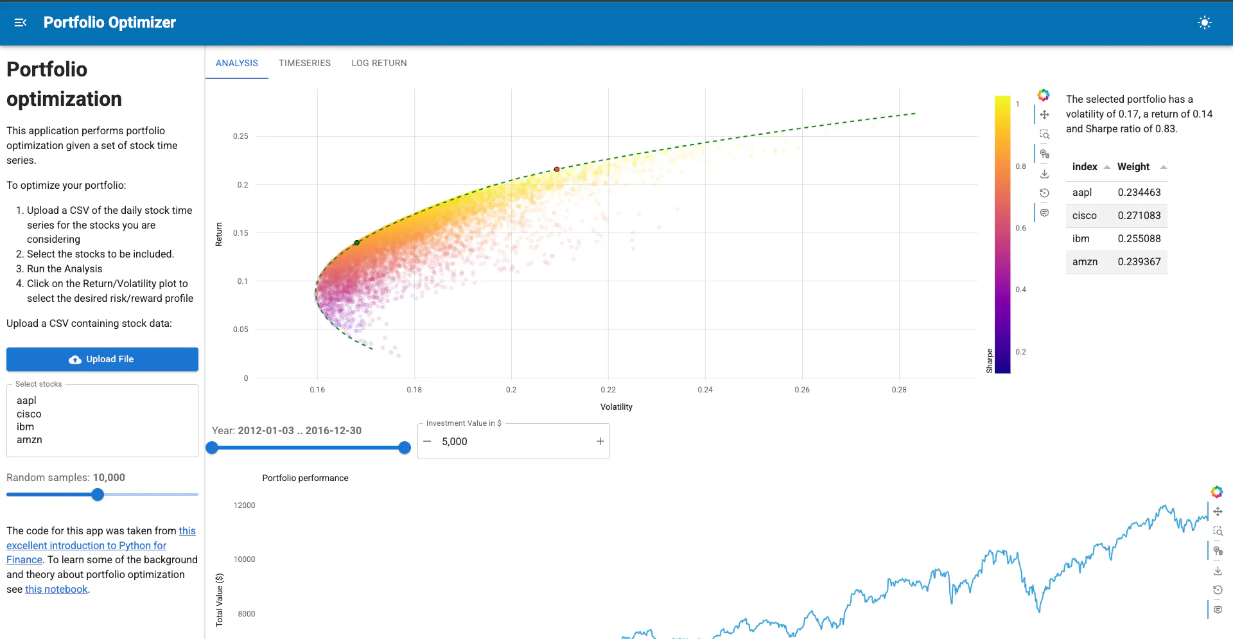Select Box Zoom in the Return/Volatility plot toolbar

(x=1045, y=134)
